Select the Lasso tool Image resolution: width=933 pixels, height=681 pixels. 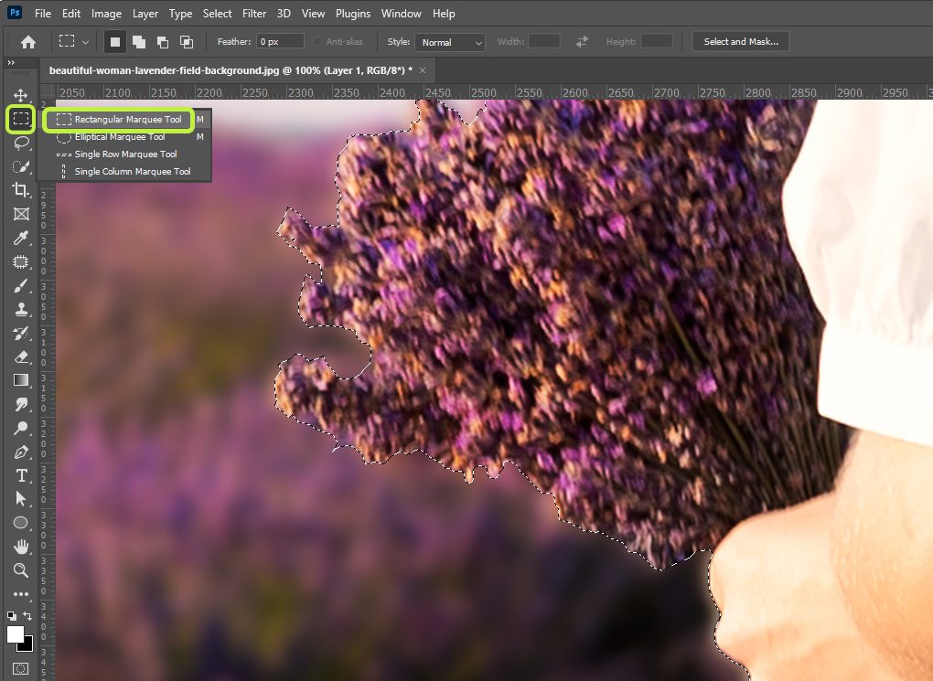tap(21, 143)
